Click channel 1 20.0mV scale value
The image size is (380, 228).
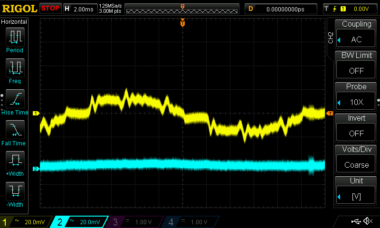[35, 222]
